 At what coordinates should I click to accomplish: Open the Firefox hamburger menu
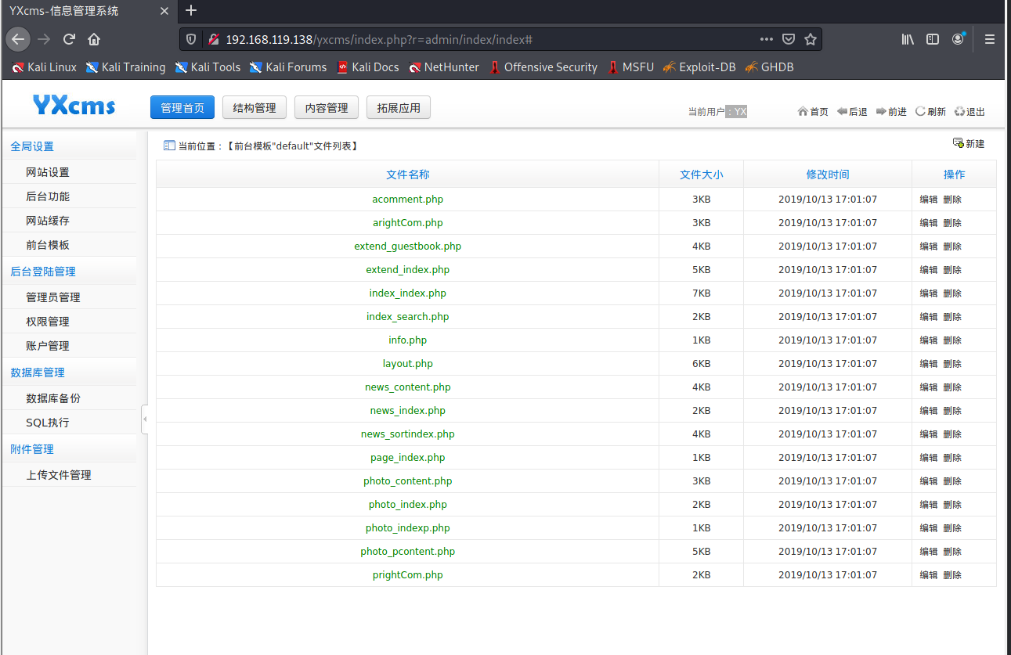coord(990,39)
